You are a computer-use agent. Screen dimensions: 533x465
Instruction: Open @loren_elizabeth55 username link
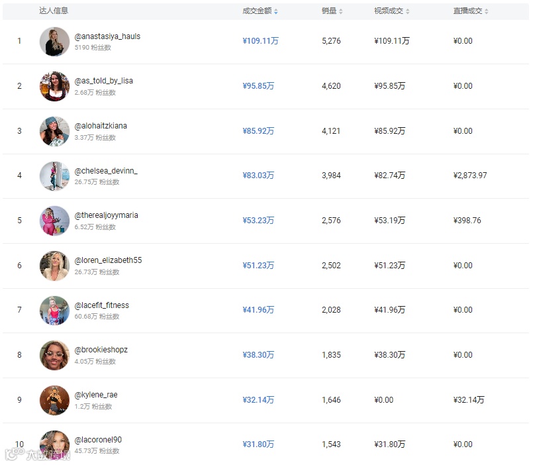(108, 260)
